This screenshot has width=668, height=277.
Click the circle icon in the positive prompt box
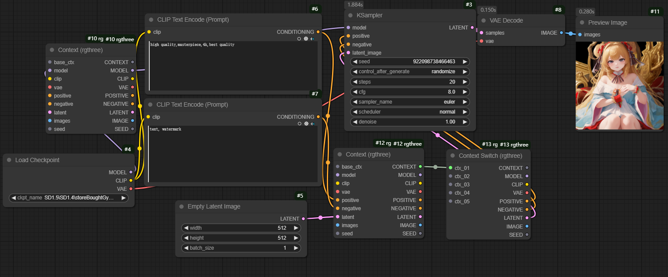(x=299, y=39)
